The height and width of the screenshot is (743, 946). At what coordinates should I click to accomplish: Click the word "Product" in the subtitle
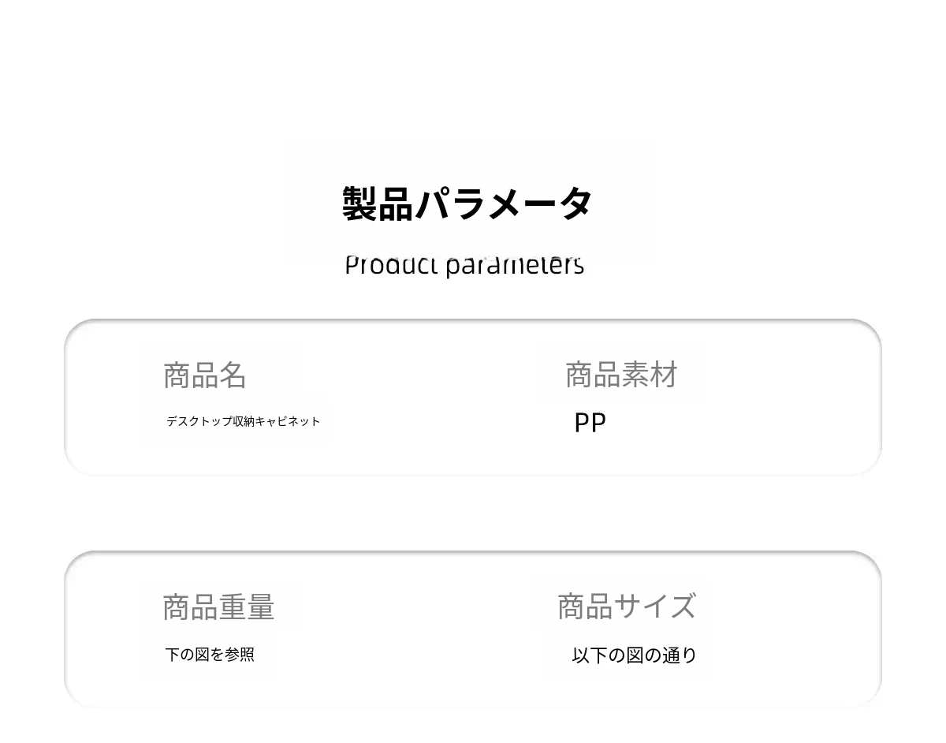click(391, 265)
